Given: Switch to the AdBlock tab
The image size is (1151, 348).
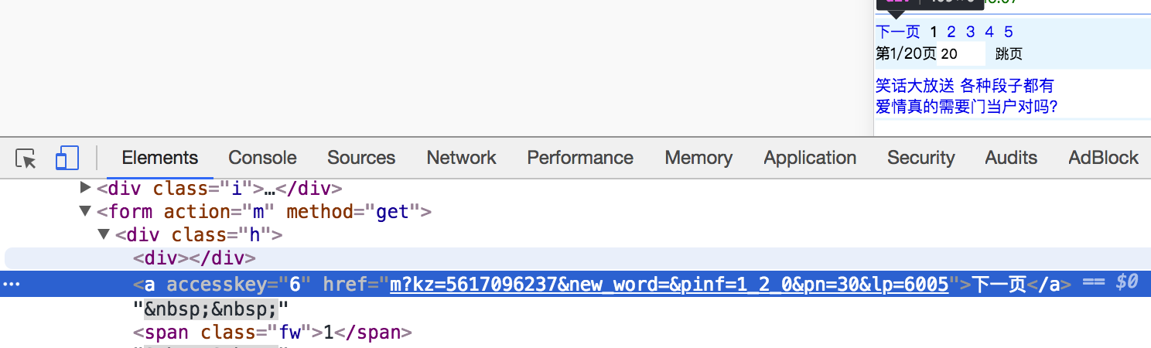Looking at the screenshot, I should (1103, 158).
